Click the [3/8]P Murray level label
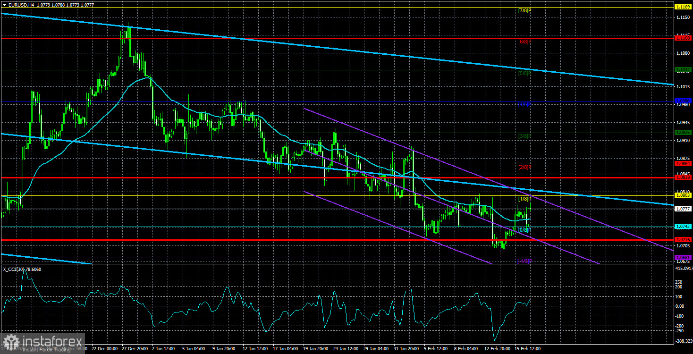 pos(525,136)
